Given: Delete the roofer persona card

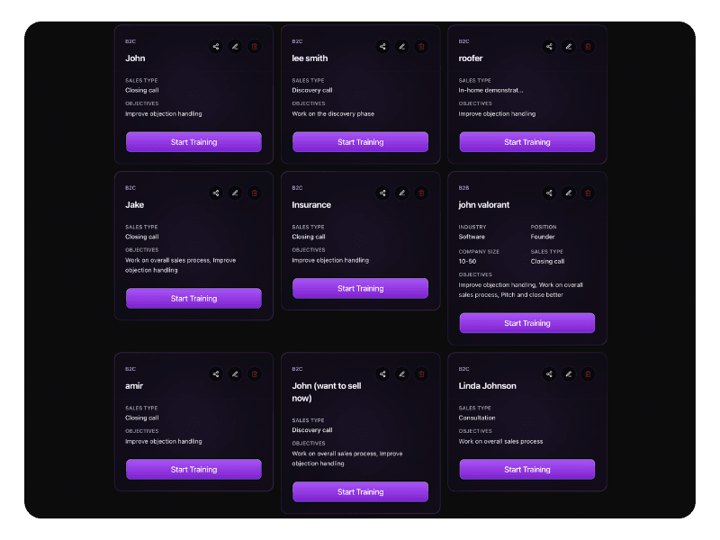Looking at the screenshot, I should (x=588, y=47).
